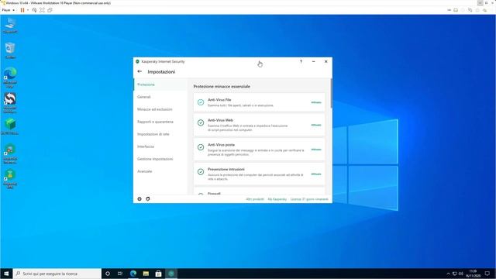
Task: Open Anti-Virus posta settings title
Action: click(221, 145)
